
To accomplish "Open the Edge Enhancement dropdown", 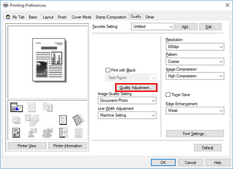I will pyautogui.click(x=195, y=110).
